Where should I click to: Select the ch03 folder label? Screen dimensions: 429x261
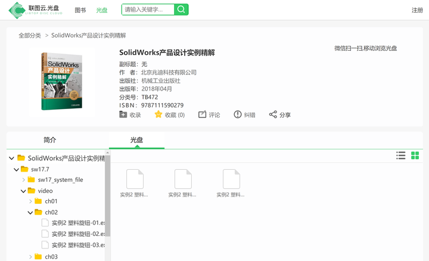click(x=51, y=257)
